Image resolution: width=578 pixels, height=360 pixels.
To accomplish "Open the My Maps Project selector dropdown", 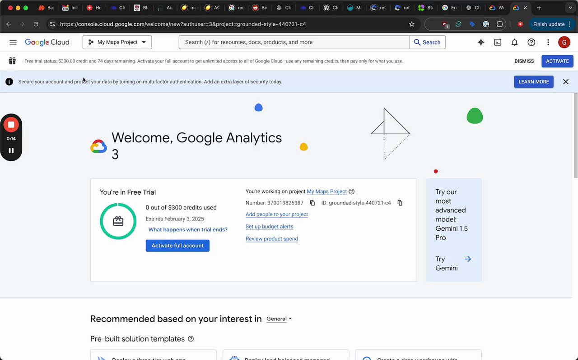I will [117, 42].
